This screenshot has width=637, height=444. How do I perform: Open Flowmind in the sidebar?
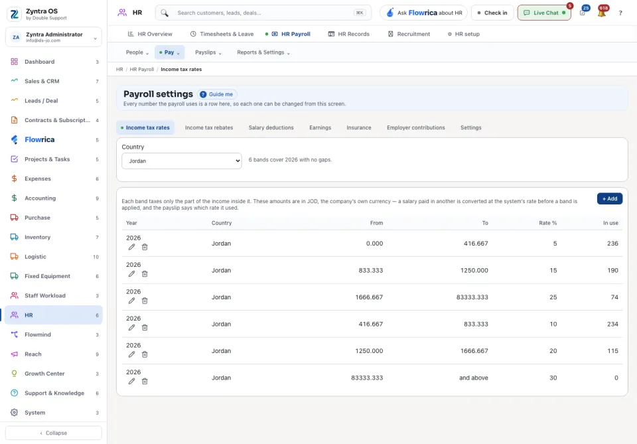tap(54, 334)
